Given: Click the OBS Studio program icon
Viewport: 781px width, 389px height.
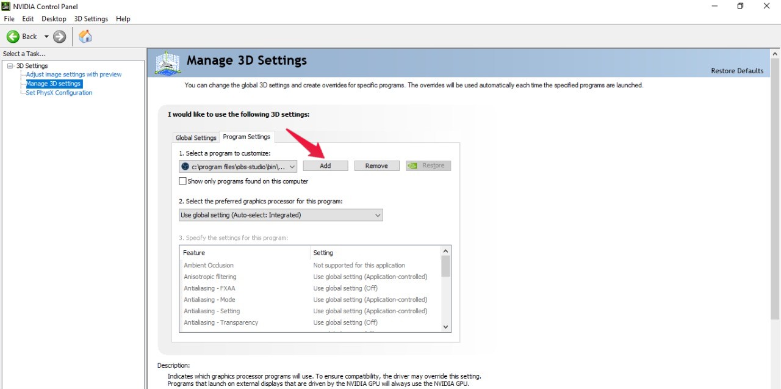Looking at the screenshot, I should [185, 166].
